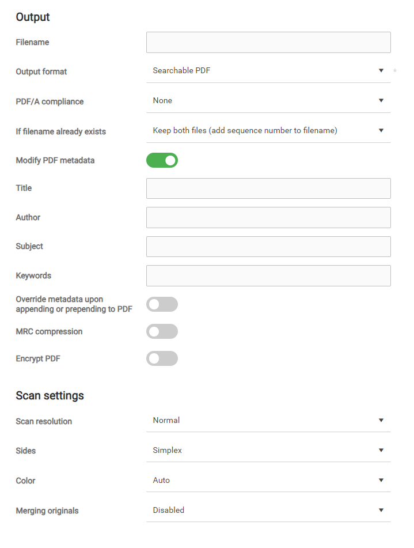Click into the Subject field
Screen dimensions: 414x548
(x=268, y=247)
